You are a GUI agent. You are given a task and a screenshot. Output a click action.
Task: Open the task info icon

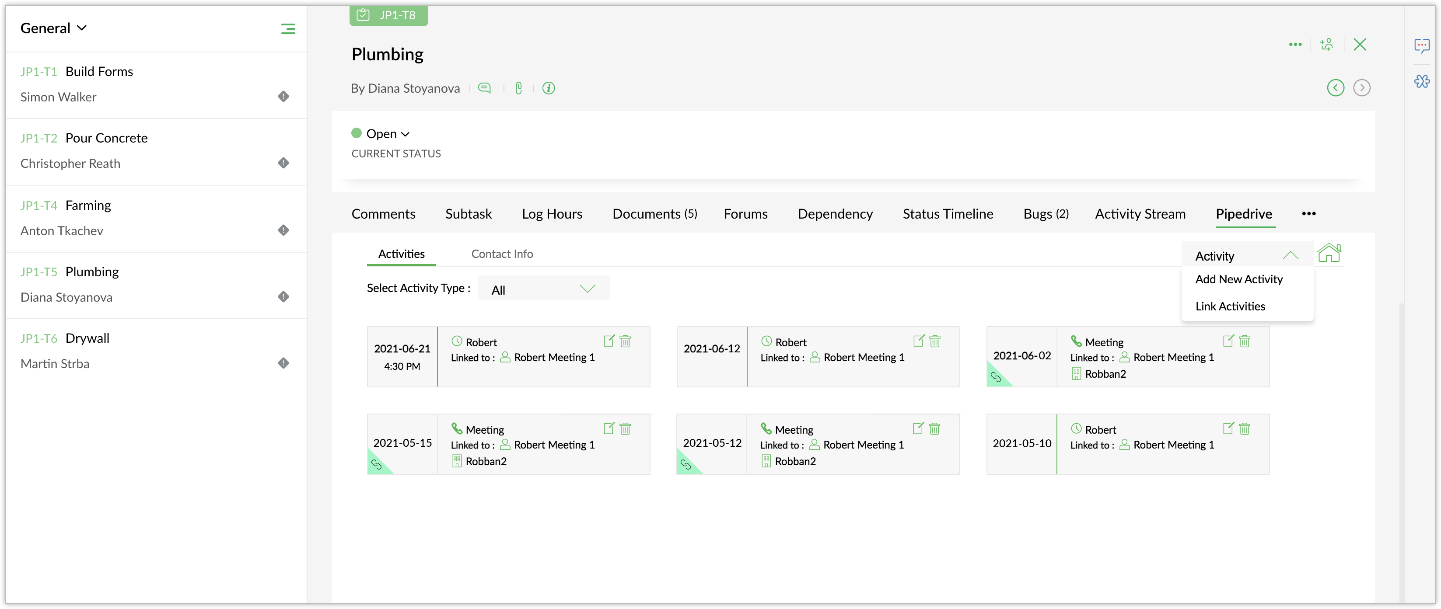[549, 88]
